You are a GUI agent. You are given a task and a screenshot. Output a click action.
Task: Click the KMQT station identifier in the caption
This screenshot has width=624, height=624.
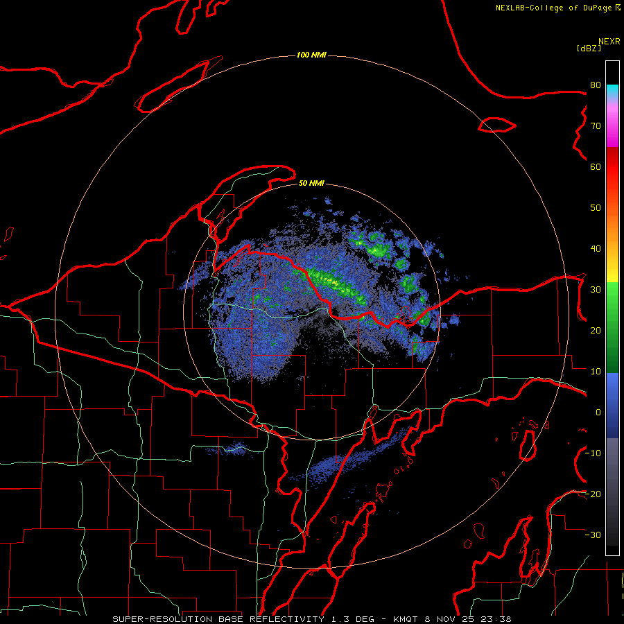pyautogui.click(x=406, y=619)
